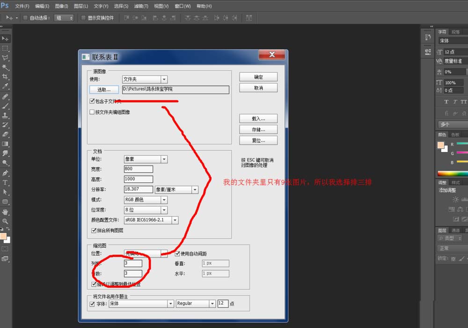Click the 确定 button

(x=258, y=77)
